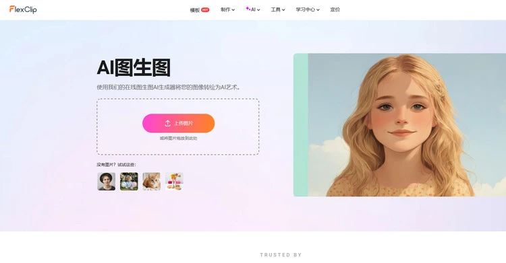This screenshot has width=506, height=263.
Task: Expand the 工具 dropdown menu
Action: [278, 9]
